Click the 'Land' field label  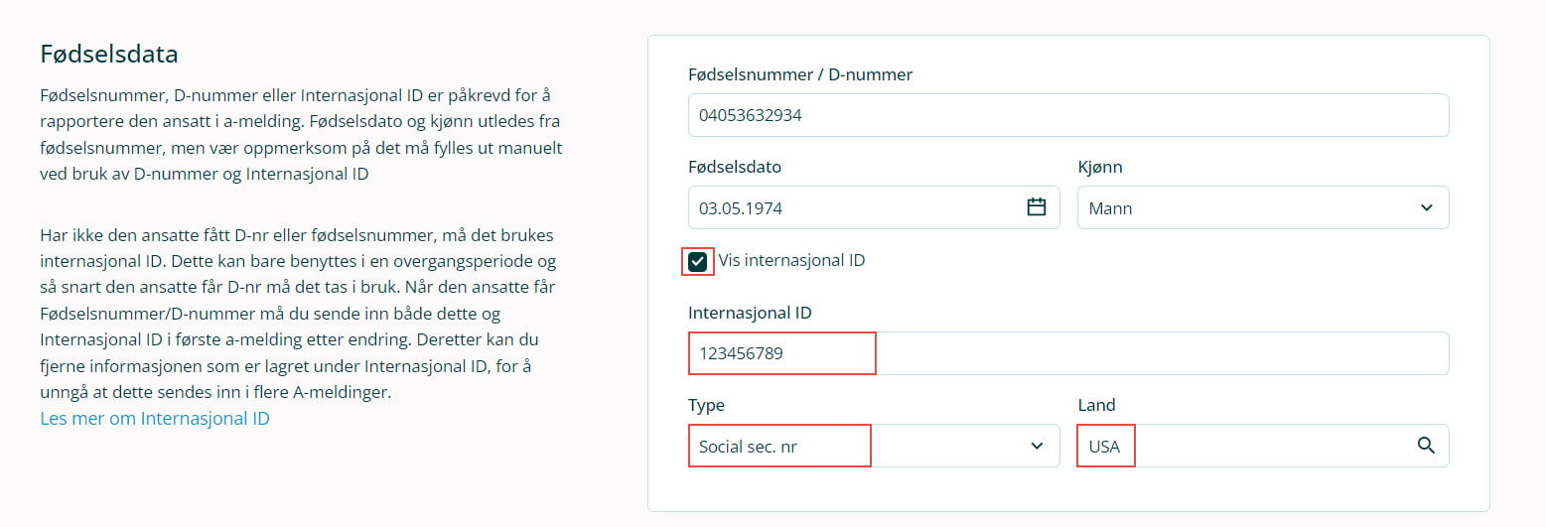point(1096,405)
